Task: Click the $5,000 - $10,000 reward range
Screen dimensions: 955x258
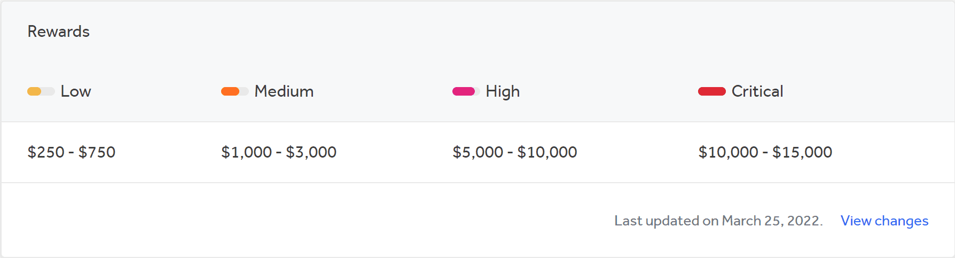Action: coord(515,152)
